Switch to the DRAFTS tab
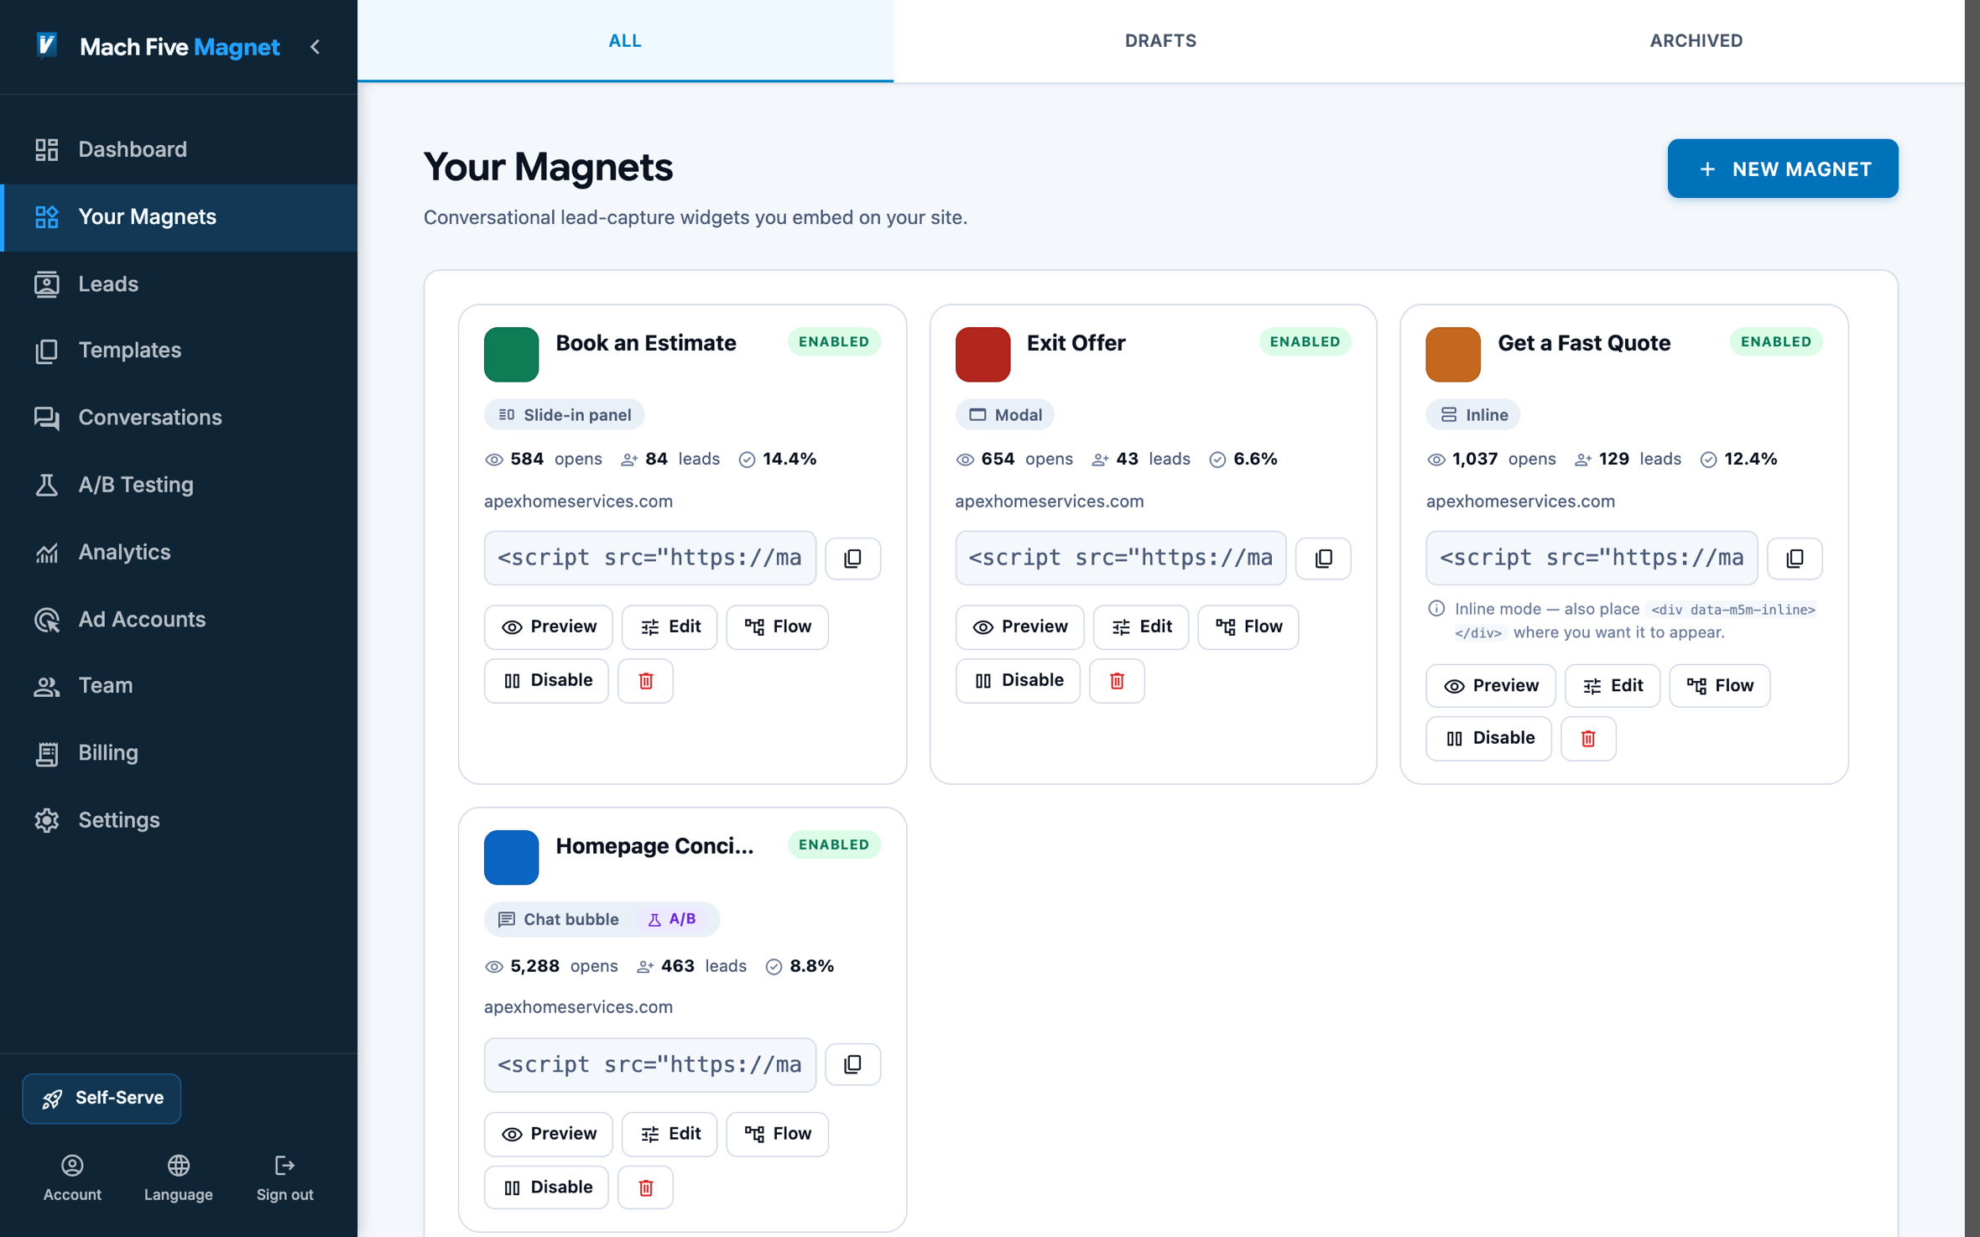 pyautogui.click(x=1160, y=41)
